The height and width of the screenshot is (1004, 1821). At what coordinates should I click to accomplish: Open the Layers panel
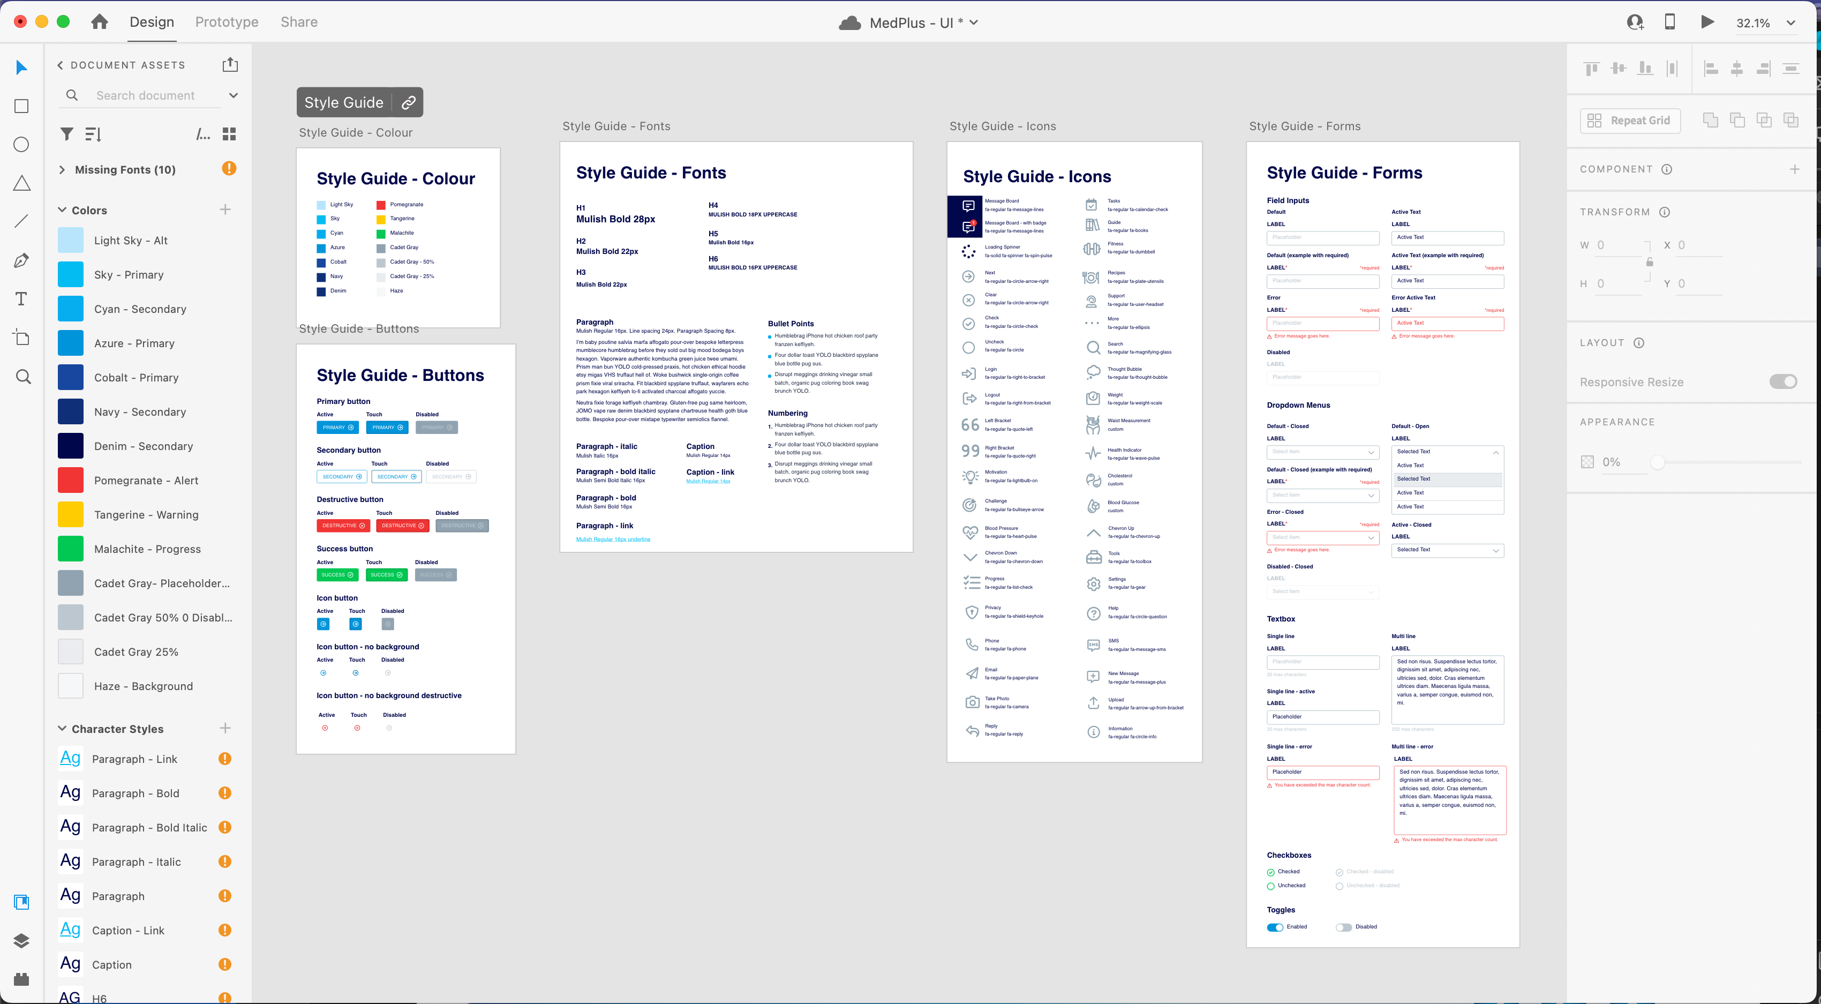click(21, 940)
